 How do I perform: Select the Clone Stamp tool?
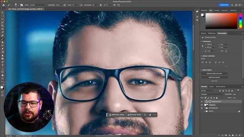coord(2,42)
